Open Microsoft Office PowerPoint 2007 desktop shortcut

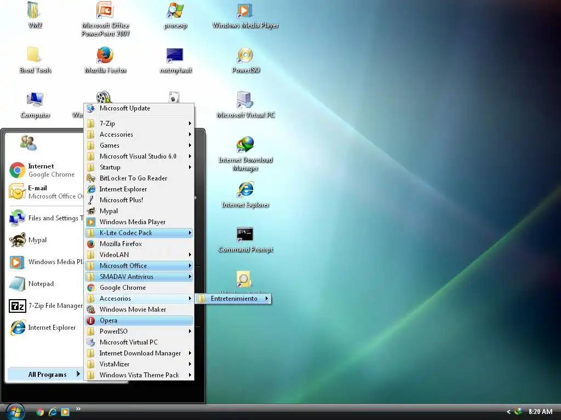(x=105, y=19)
